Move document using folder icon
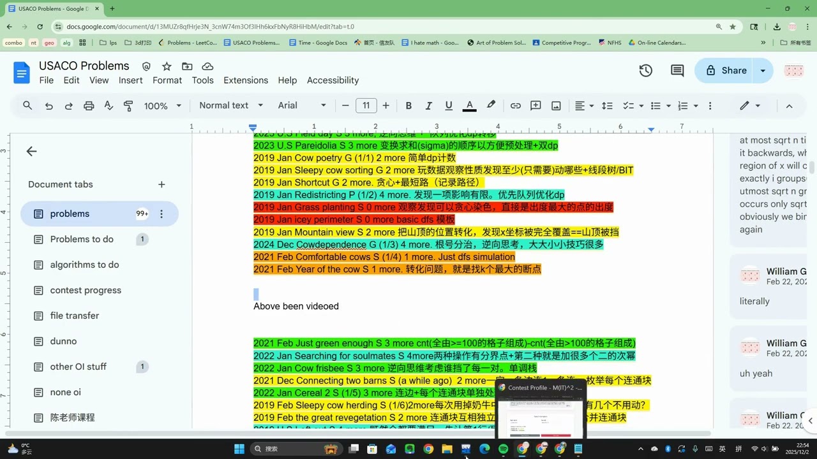The image size is (817, 459). point(187,66)
